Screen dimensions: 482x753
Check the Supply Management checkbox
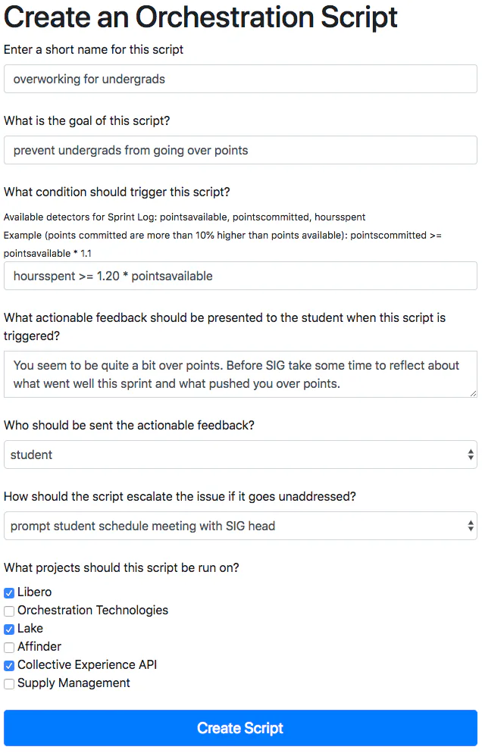point(9,683)
